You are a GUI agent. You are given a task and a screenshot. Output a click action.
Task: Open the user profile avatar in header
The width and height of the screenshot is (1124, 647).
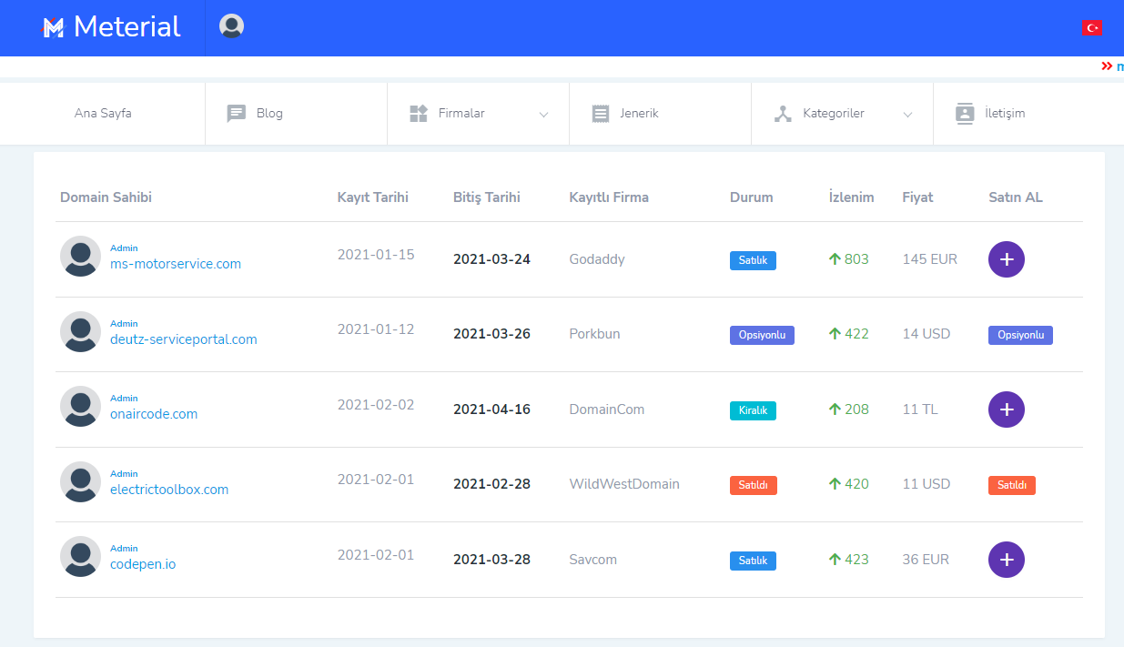(232, 26)
